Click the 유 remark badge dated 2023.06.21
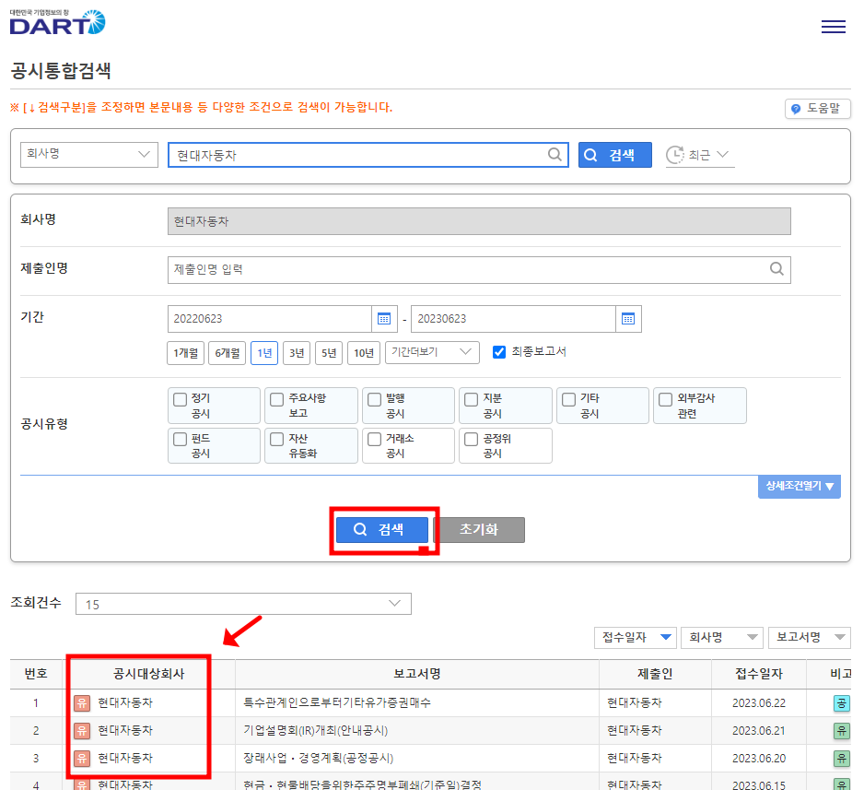This screenshot has height=790, width=864. [x=841, y=730]
